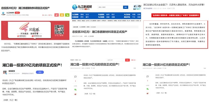Image resolution: width=209 pixels, height=102 pixels.
Task: Open comments icon in article page with red search button
Action: coord(75,77)
